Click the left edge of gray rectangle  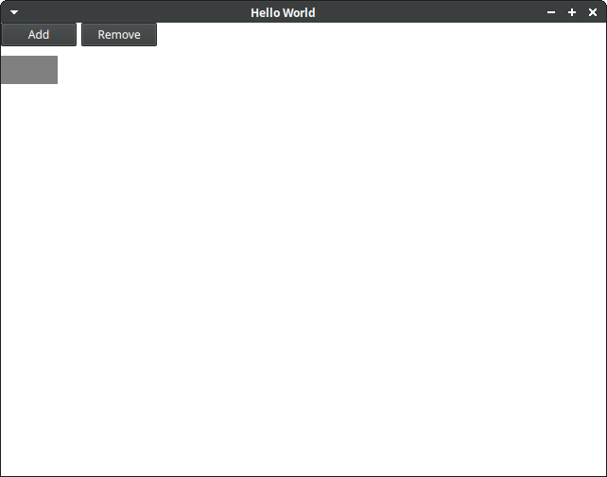[3, 70]
